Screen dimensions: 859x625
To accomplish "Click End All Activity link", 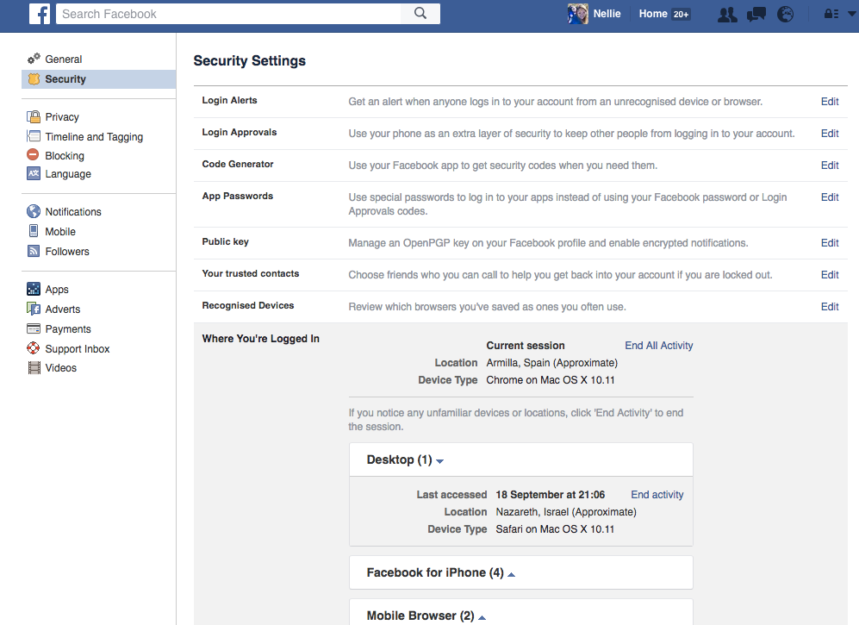I will [x=658, y=346].
